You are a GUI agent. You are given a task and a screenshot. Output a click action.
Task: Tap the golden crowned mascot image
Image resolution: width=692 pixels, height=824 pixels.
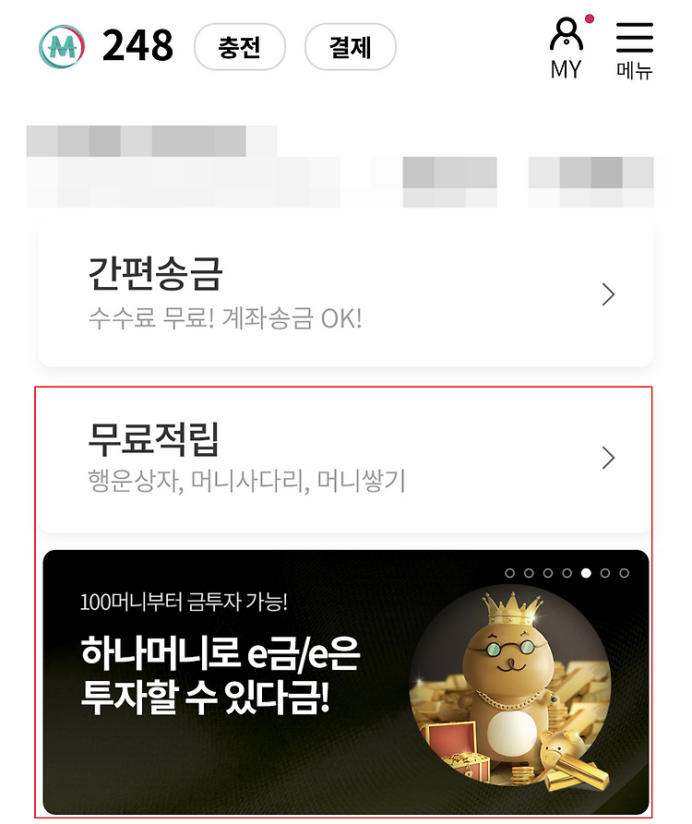click(510, 689)
